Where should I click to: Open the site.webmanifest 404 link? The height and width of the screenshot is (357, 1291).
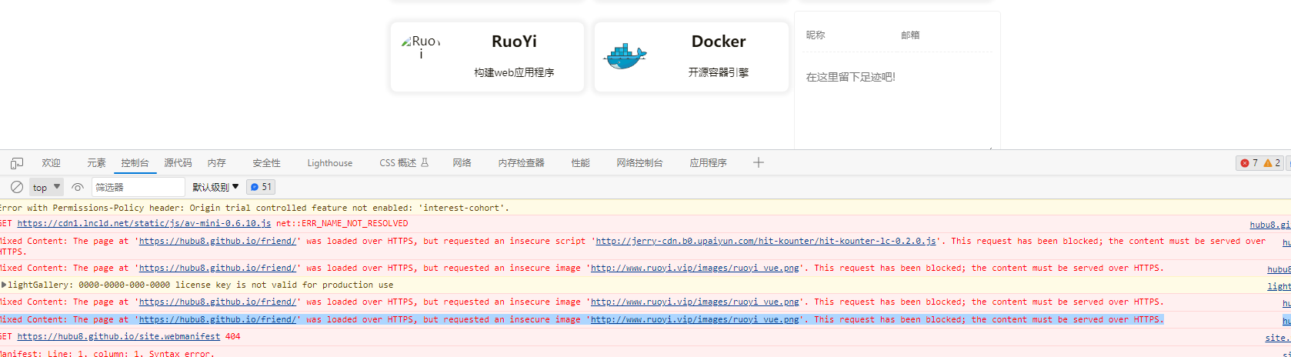tap(118, 336)
